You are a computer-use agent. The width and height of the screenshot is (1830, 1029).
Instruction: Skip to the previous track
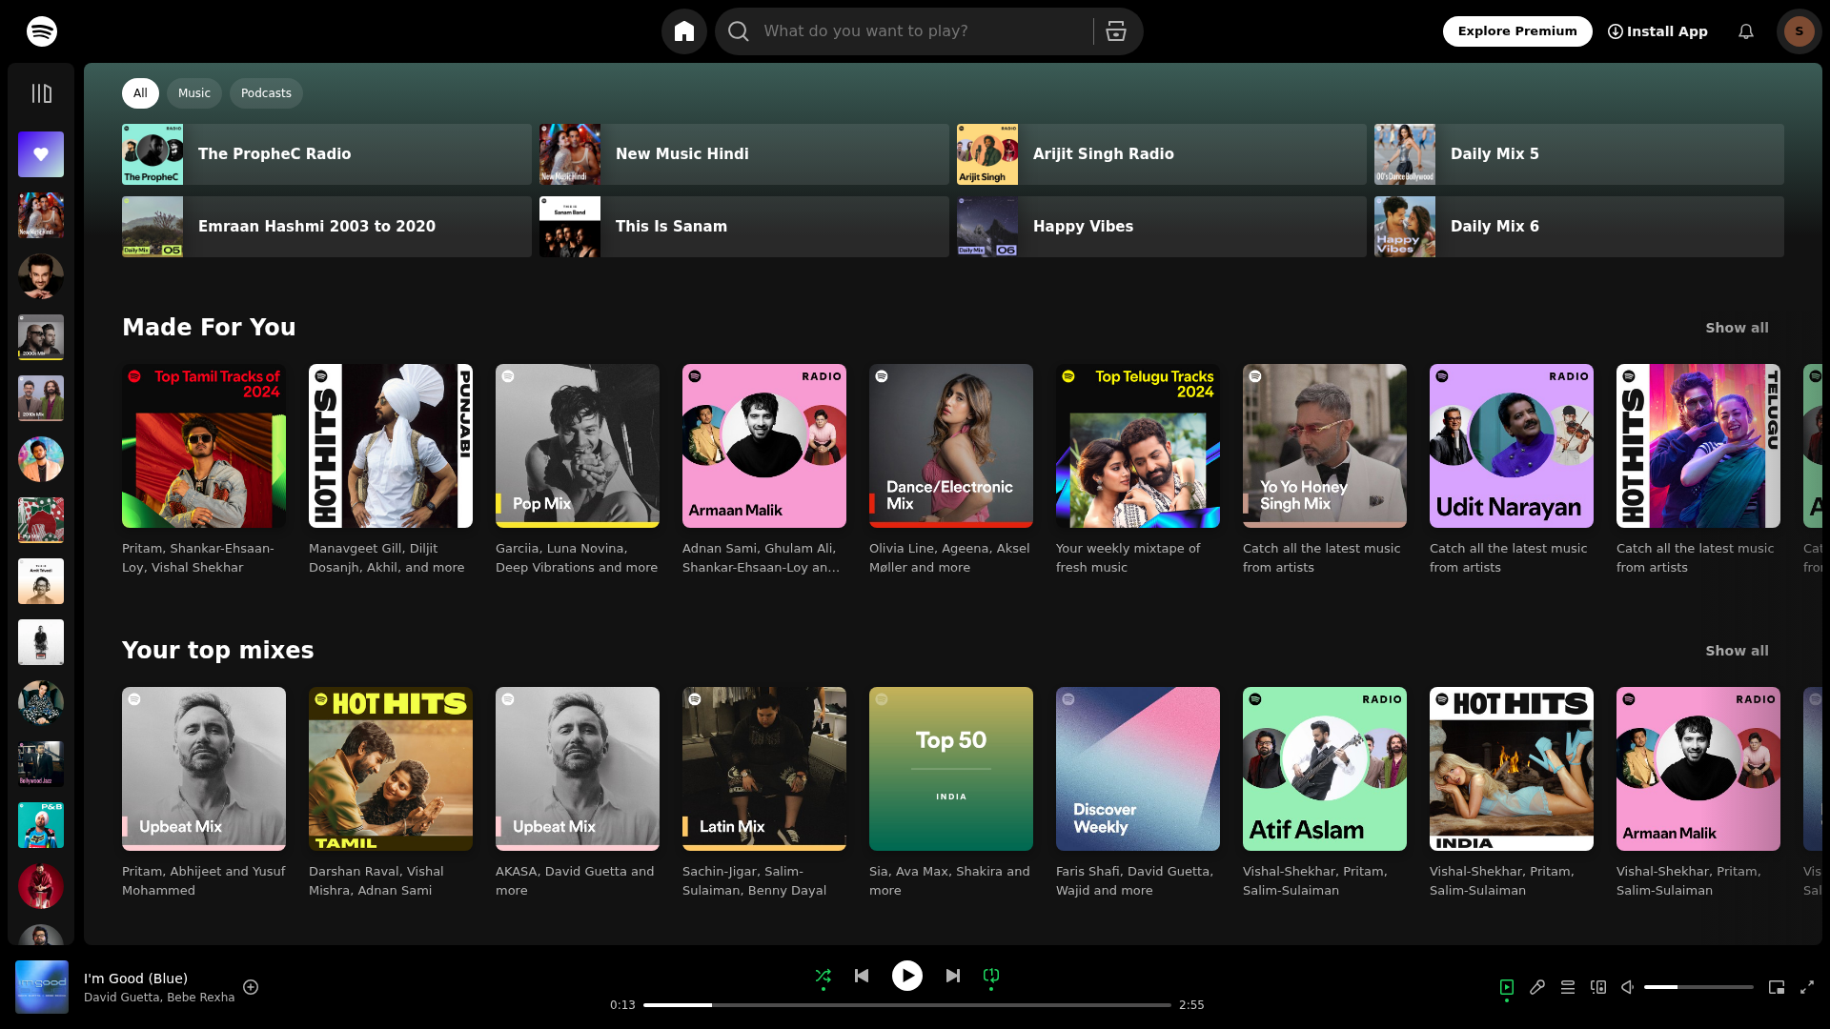862,976
